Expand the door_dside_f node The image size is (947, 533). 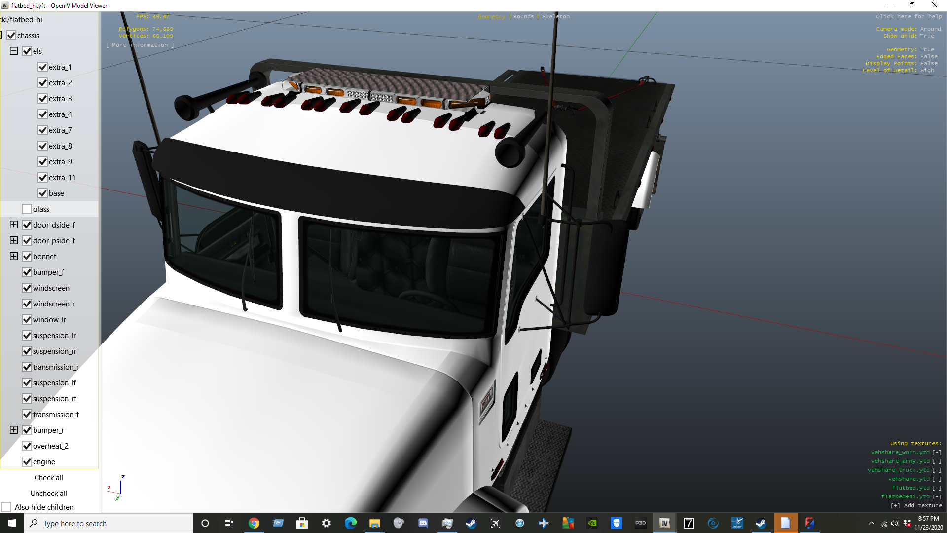coord(14,225)
